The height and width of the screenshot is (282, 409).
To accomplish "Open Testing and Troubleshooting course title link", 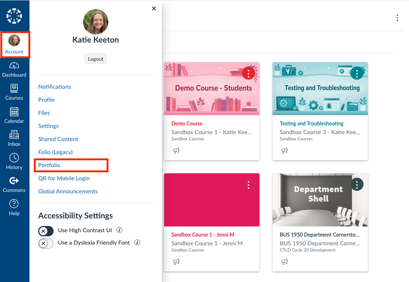I will (x=312, y=123).
